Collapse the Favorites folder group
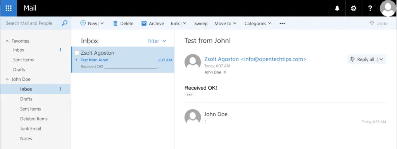Screen dimensions: 397x149 coord(7,41)
